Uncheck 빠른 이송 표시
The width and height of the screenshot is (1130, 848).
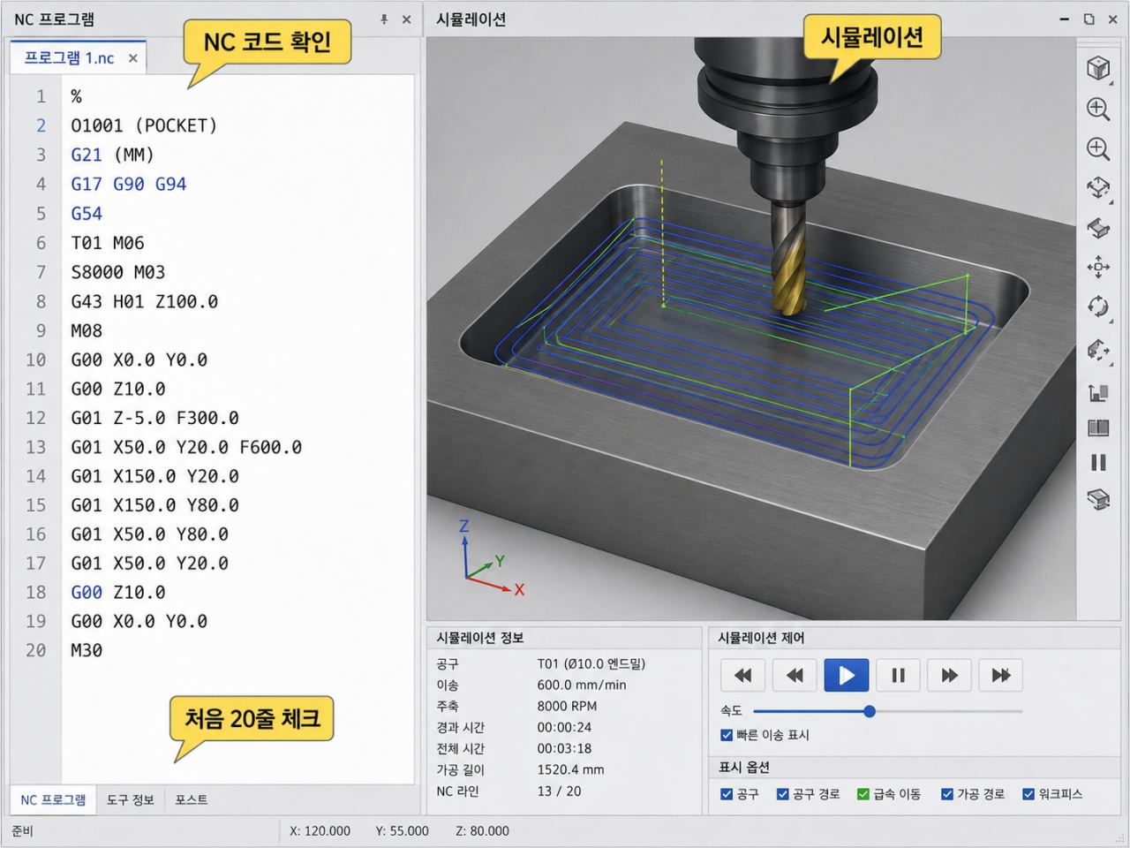tap(727, 735)
